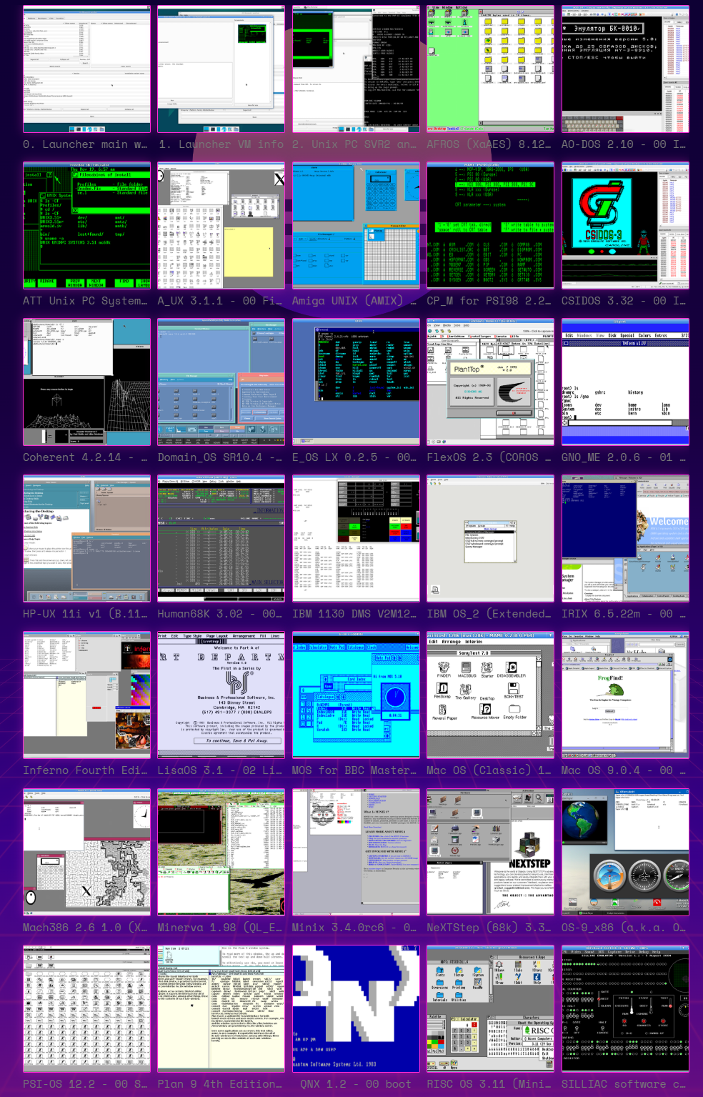Open the GNO_ME 2.0.6 thumbnail

tap(625, 382)
